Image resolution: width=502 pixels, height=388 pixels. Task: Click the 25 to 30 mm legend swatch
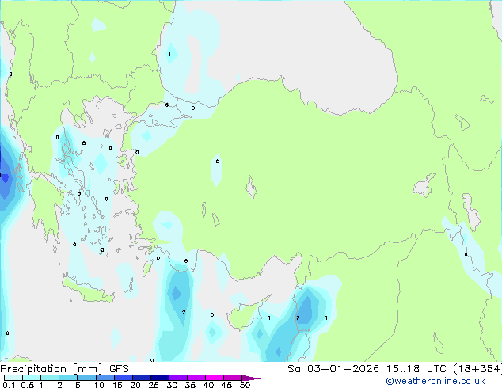pos(160,378)
